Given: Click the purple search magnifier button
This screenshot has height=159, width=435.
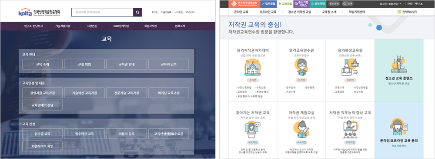Looking at the screenshot, I should click(x=137, y=12).
